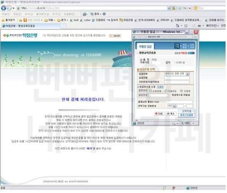Click the toolbar icon left of 변환
227x193 pixels.
tap(85, 14)
